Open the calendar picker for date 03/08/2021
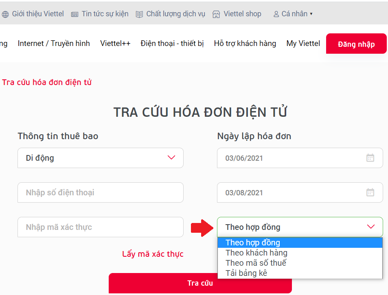Screen dimensions: 388x295 click(370, 192)
